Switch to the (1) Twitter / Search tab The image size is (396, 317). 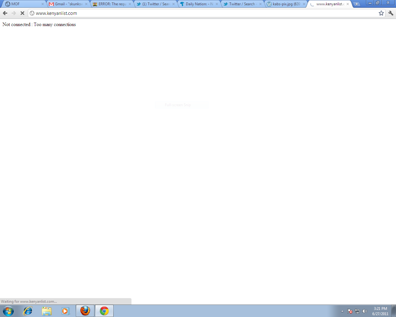coord(156,4)
